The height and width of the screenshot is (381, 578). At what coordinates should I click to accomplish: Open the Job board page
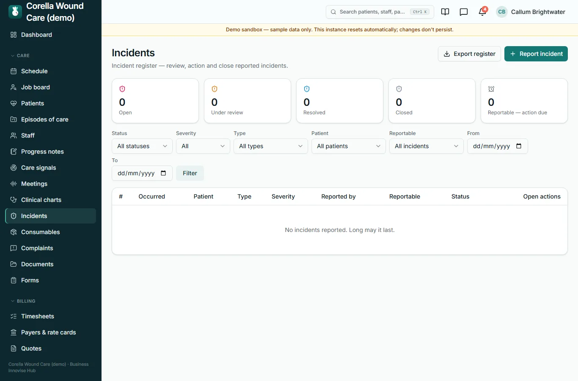51,87
